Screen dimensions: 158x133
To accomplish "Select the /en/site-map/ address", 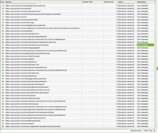I will tap(20, 23).
